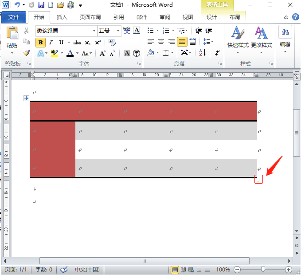301x275 pixels.
Task: Toggle Subscript formatting
Action: pos(87,43)
